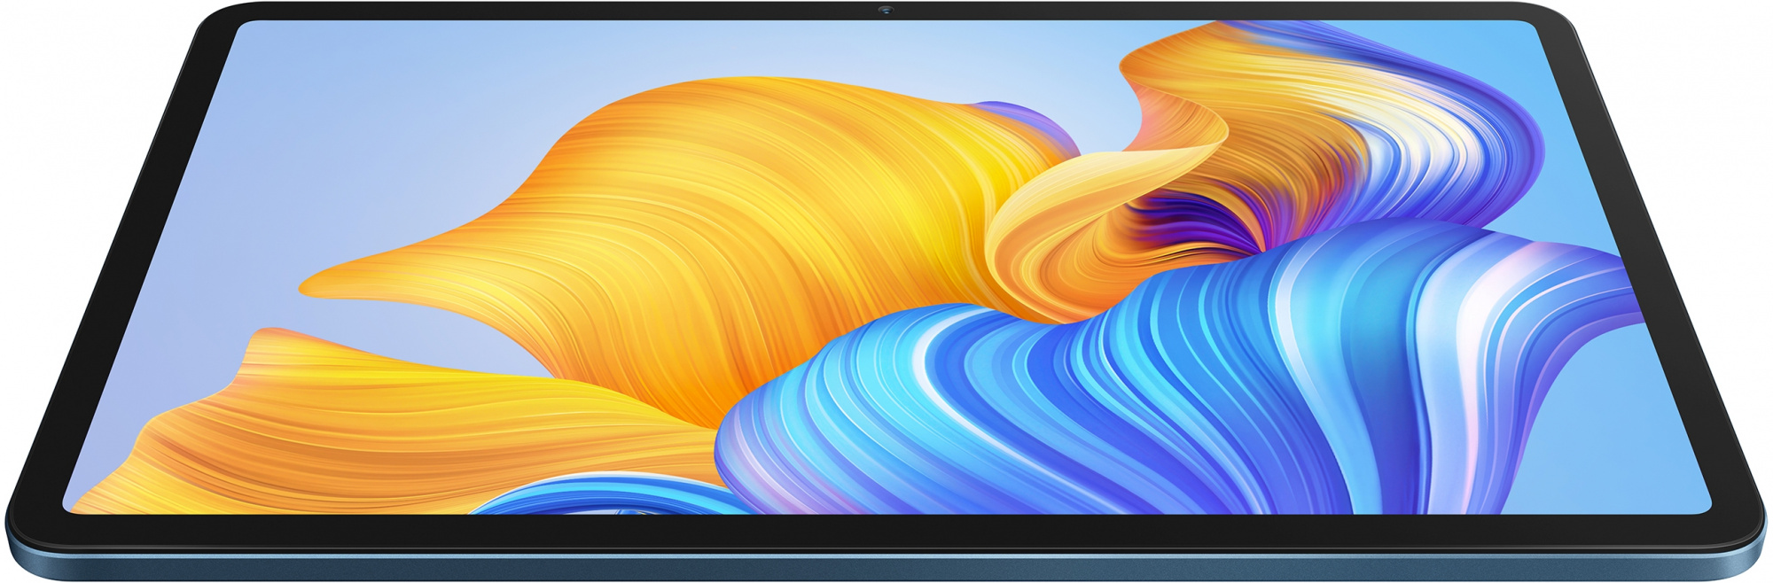This screenshot has width=1773, height=583.
Task: Click the black bezel below the display
Action: coord(886,530)
